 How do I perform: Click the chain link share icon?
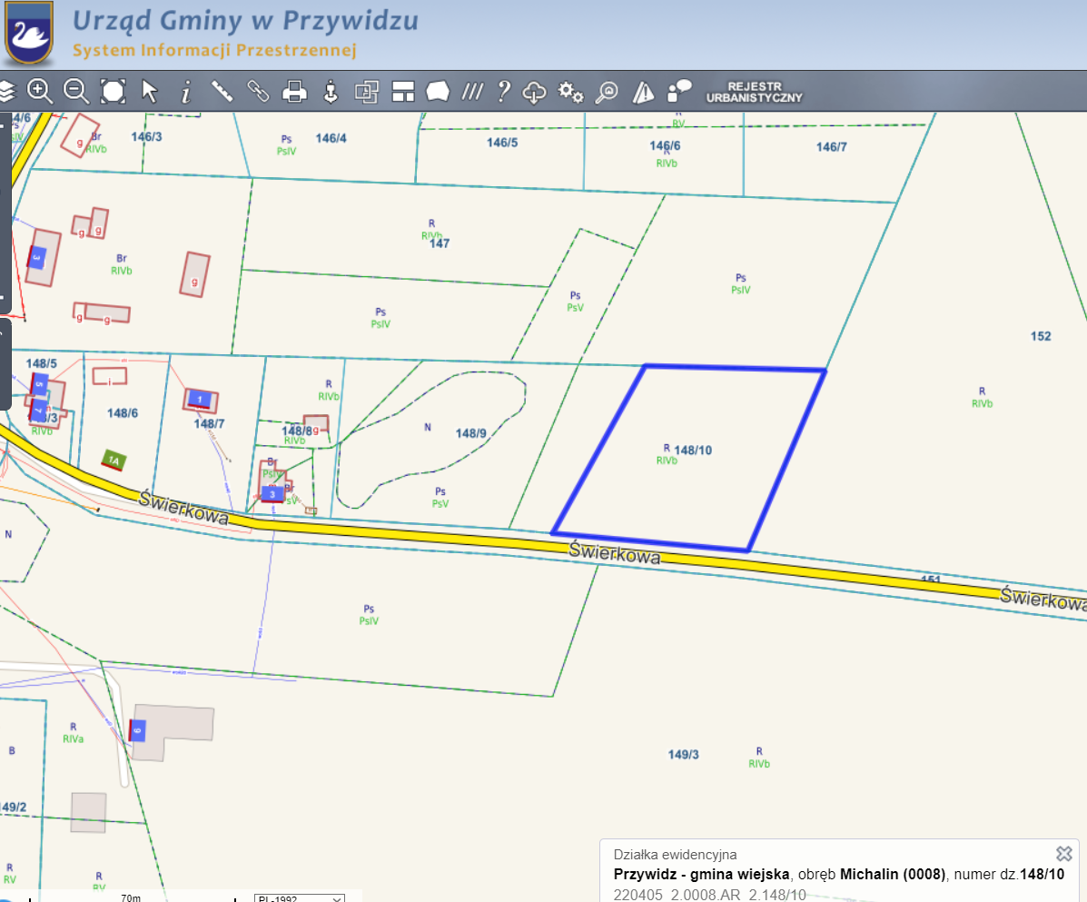pyautogui.click(x=259, y=91)
